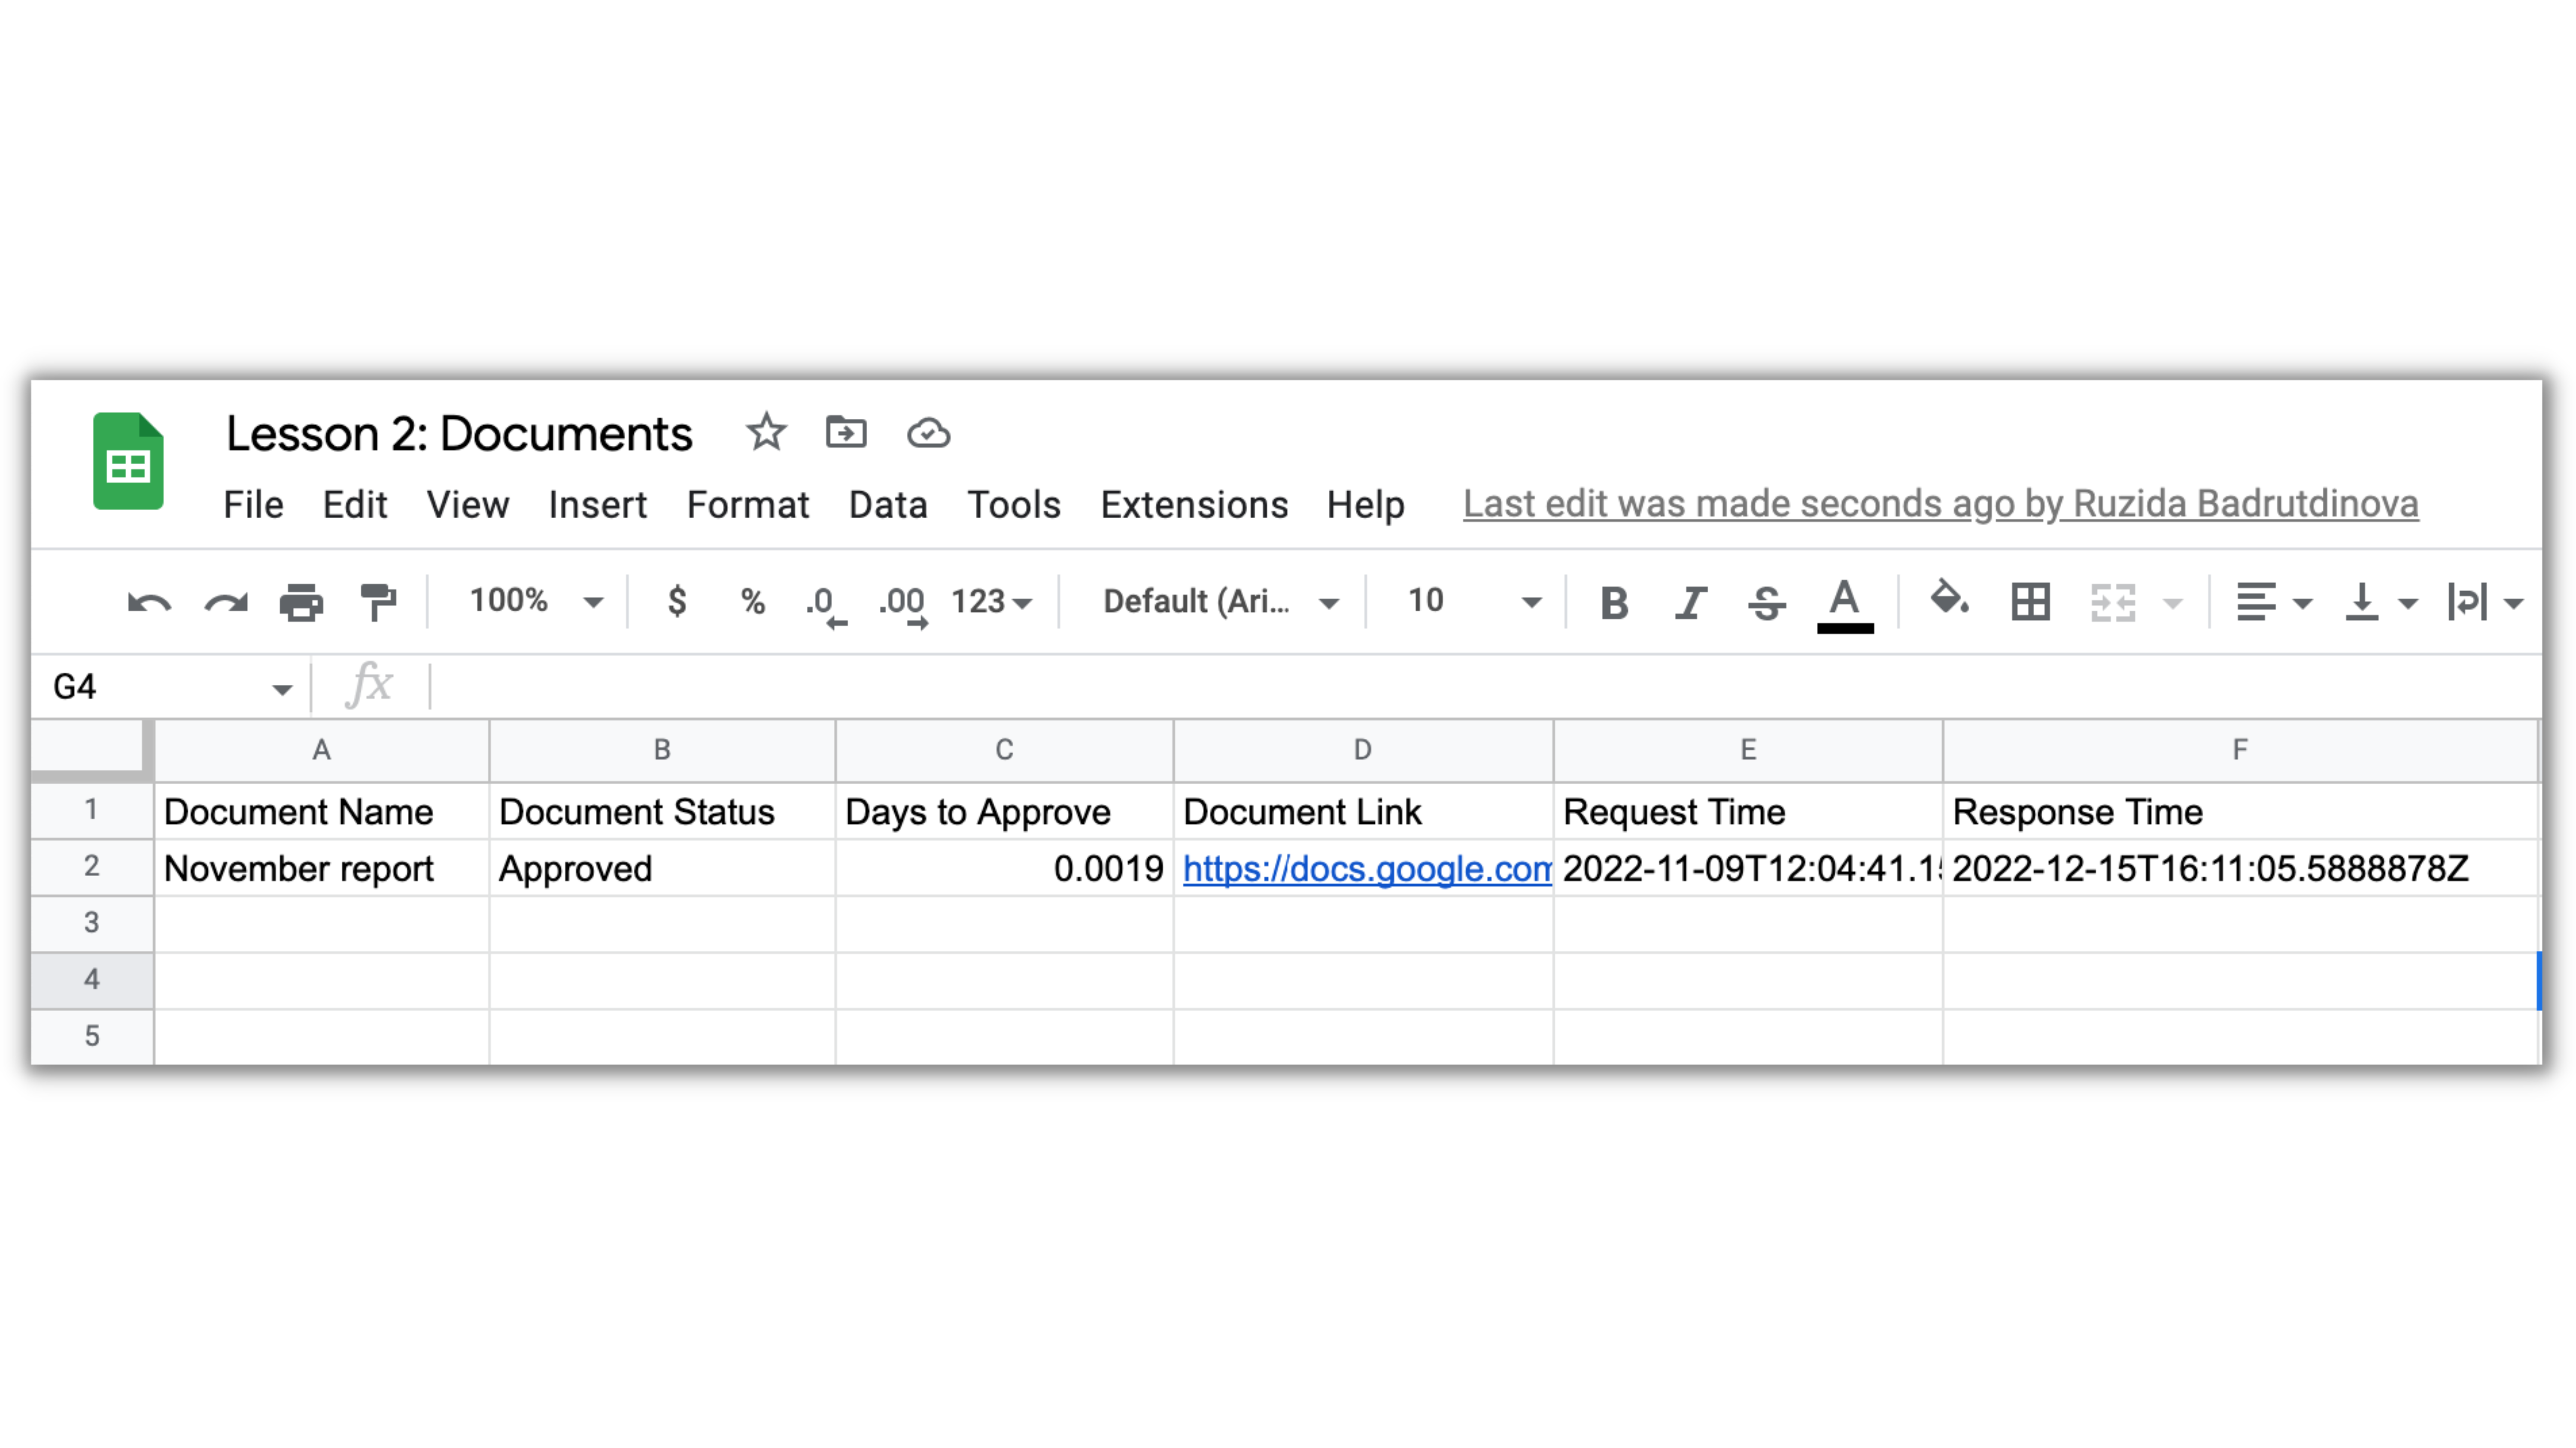This screenshot has height=1448, width=2576.
Task: Select the paint format roller
Action: (x=378, y=603)
